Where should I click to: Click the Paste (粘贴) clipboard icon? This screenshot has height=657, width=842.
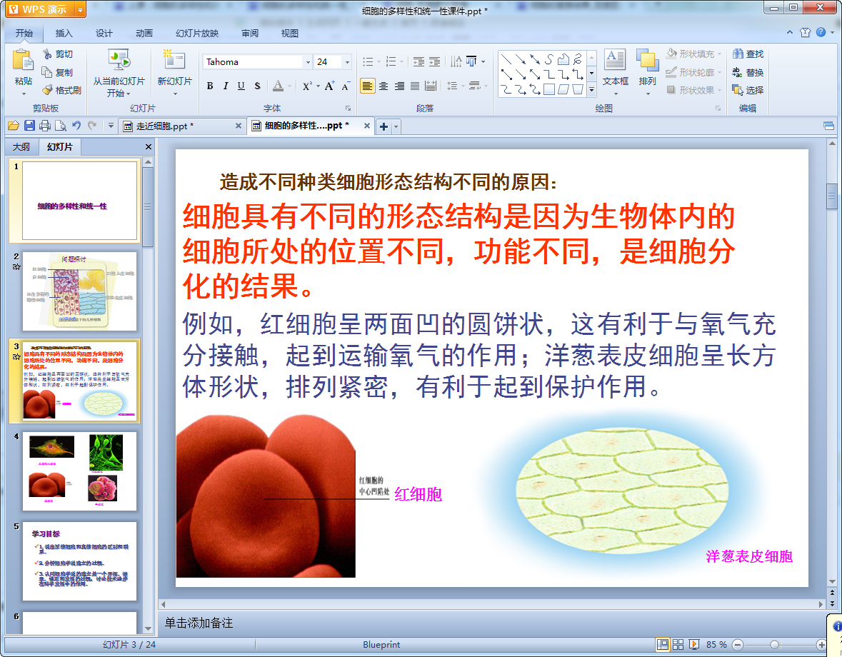pyautogui.click(x=23, y=60)
